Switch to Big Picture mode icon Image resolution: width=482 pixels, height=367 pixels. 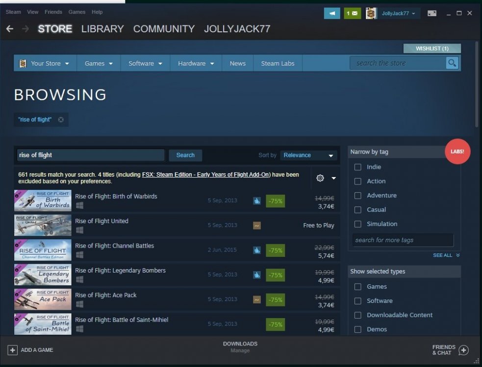431,13
